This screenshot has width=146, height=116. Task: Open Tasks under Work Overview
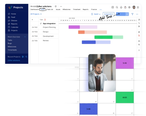(x=10, y=40)
